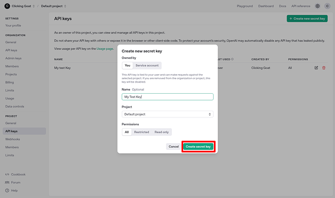Click the Create secret key button

pos(198,147)
